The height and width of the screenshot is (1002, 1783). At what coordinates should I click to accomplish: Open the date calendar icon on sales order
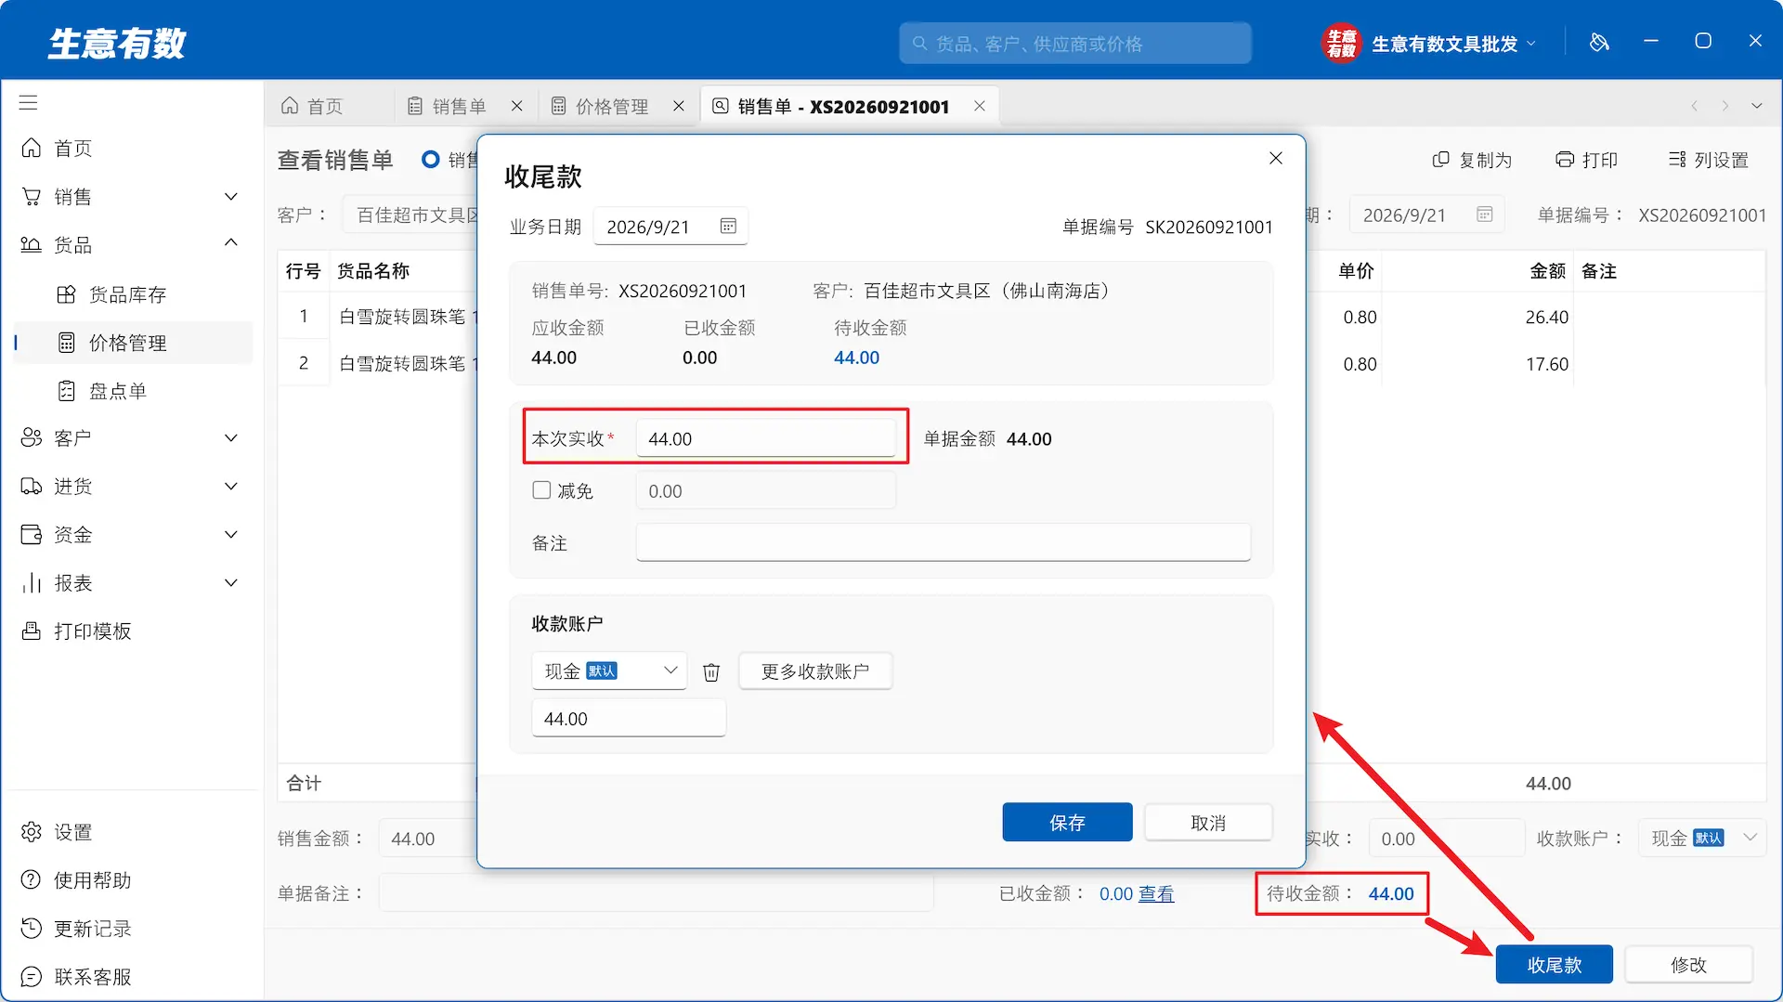[x=1485, y=215]
